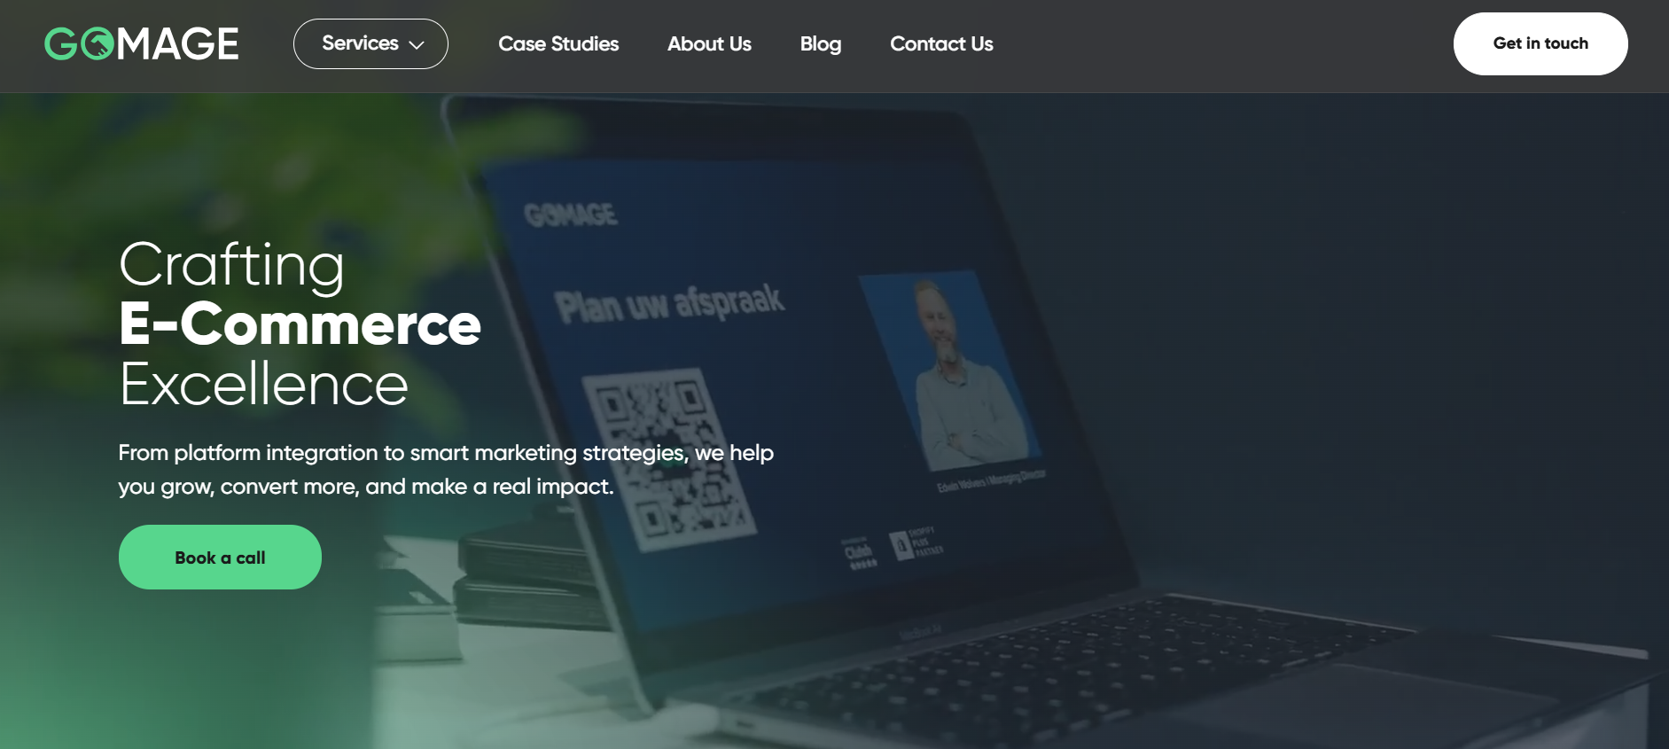Click the Crafting E-Commerce Excellence headline
Image resolution: width=1669 pixels, height=749 pixels.
coord(300,324)
